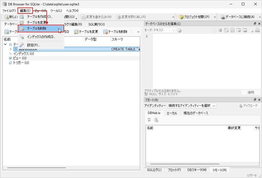Open 設定(P) from the 編集 menu
The height and width of the screenshot is (178, 262).
pos(33,45)
